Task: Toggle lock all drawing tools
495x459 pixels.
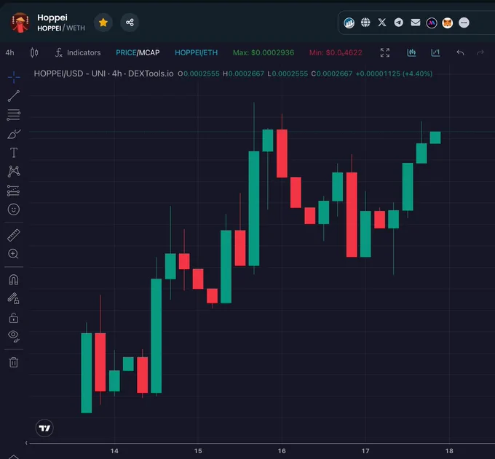Action: click(14, 318)
